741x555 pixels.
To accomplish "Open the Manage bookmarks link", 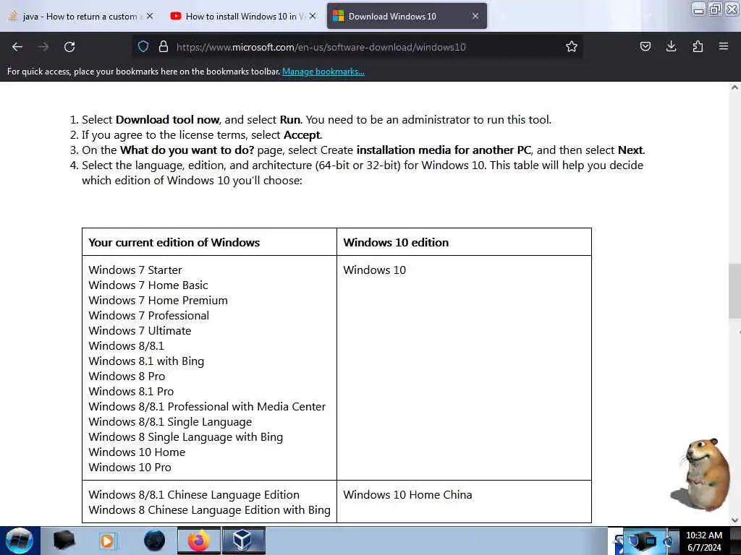I will (323, 72).
